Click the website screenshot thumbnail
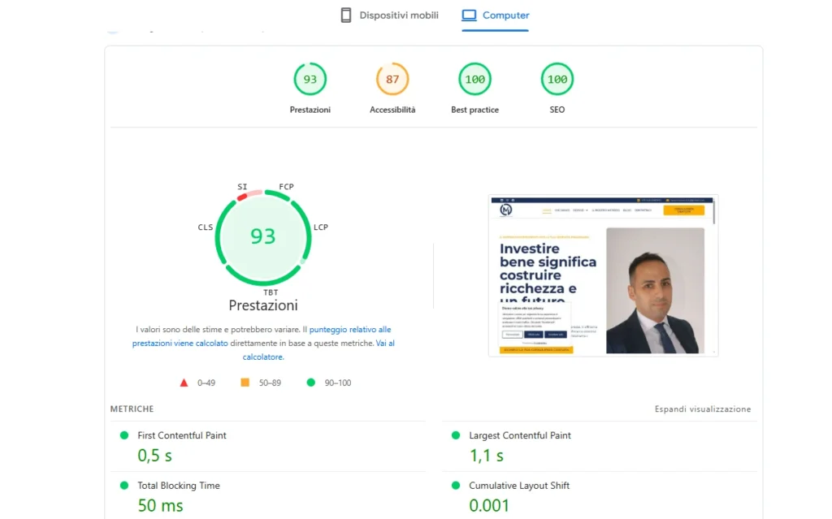The width and height of the screenshot is (832, 519). click(603, 275)
